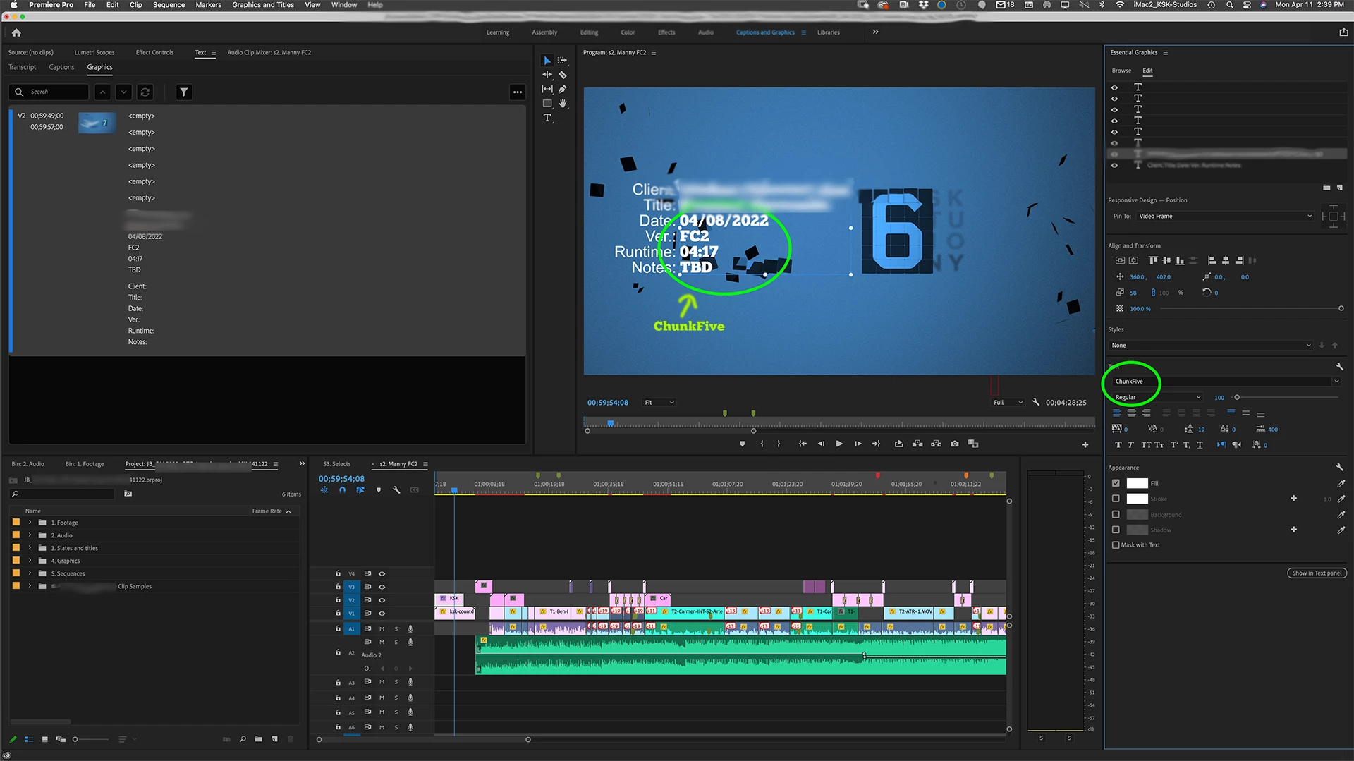
Task: Solo the A1 audio track
Action: point(396,629)
